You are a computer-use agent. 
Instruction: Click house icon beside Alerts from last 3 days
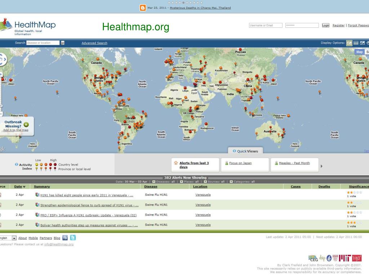click(176, 163)
